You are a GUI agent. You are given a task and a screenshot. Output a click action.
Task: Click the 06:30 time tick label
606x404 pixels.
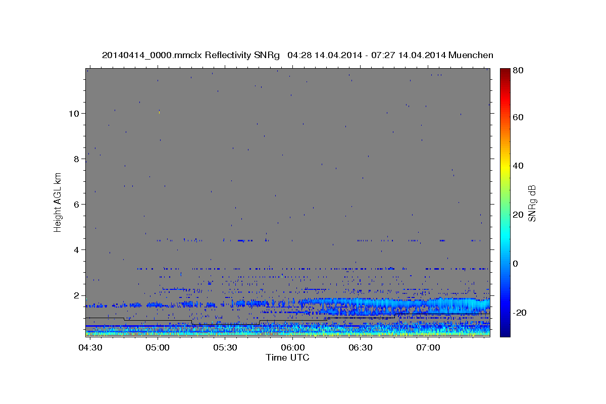[361, 347]
